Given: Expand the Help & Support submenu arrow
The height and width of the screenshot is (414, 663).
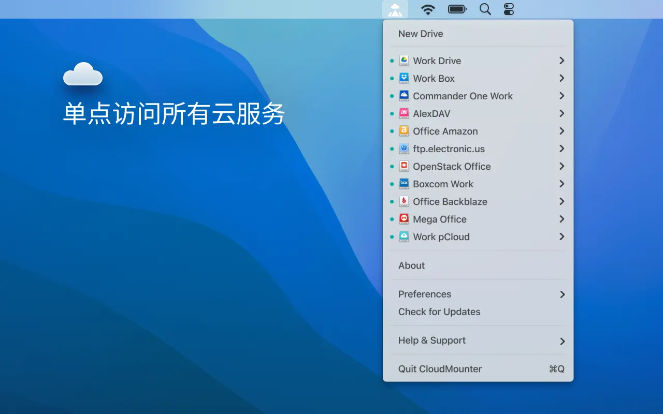Looking at the screenshot, I should click(x=562, y=341).
